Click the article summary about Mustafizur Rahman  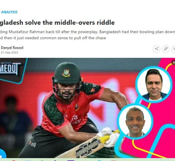pos(87,35)
